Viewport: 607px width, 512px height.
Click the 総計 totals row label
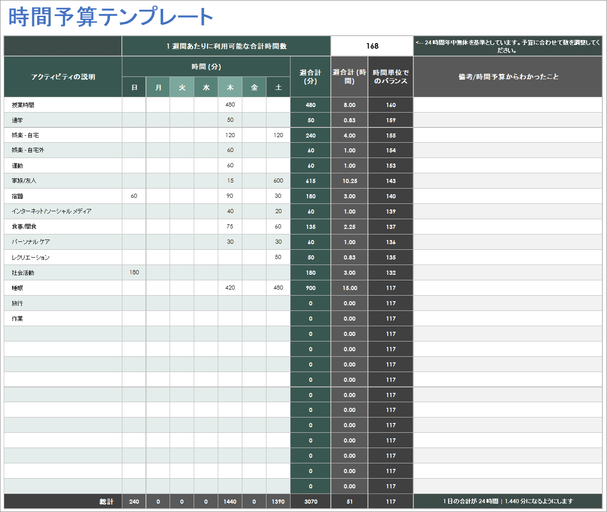(63, 501)
